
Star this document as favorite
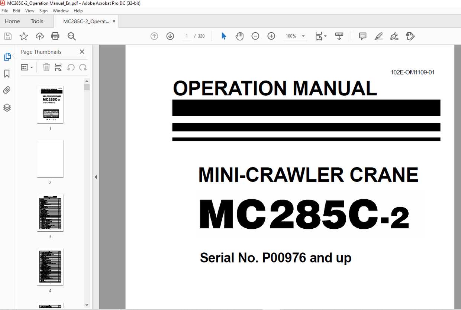pos(23,36)
